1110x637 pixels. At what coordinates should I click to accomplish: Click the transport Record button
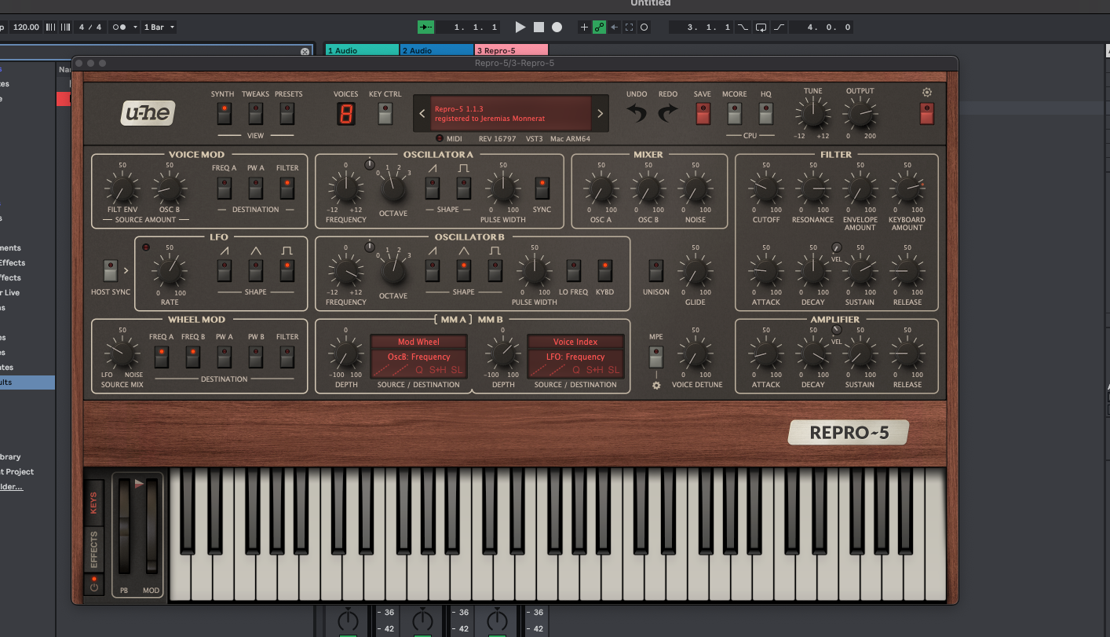pos(557,27)
